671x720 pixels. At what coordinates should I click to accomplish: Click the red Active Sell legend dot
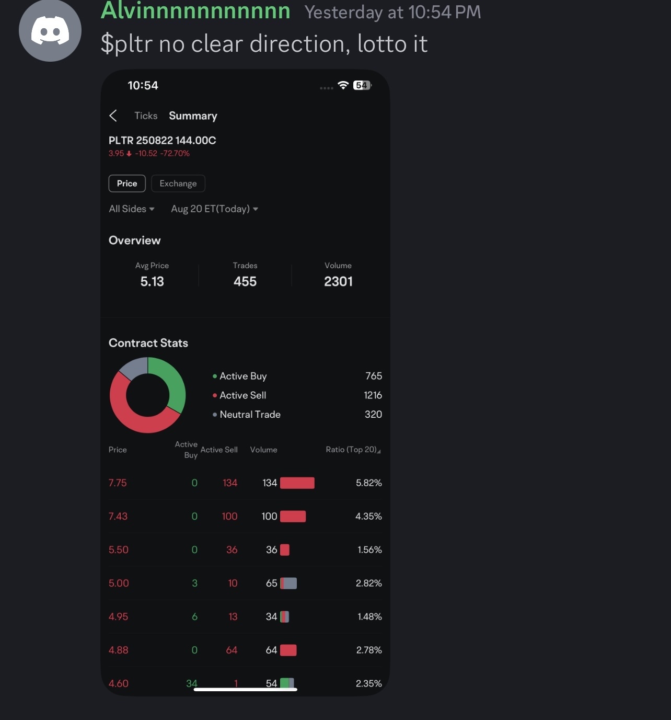click(215, 395)
